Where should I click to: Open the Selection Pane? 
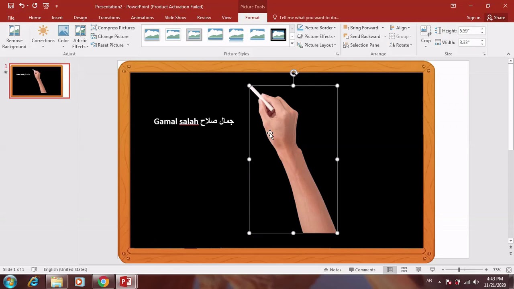[361, 45]
